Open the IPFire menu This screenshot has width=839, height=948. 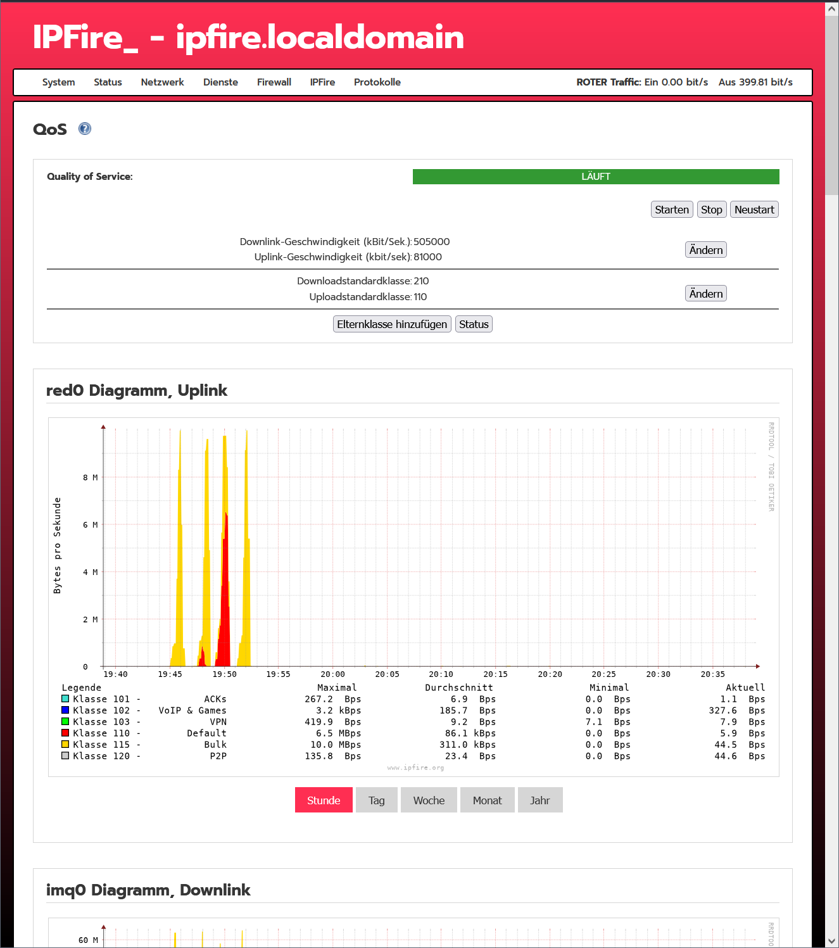(x=322, y=82)
